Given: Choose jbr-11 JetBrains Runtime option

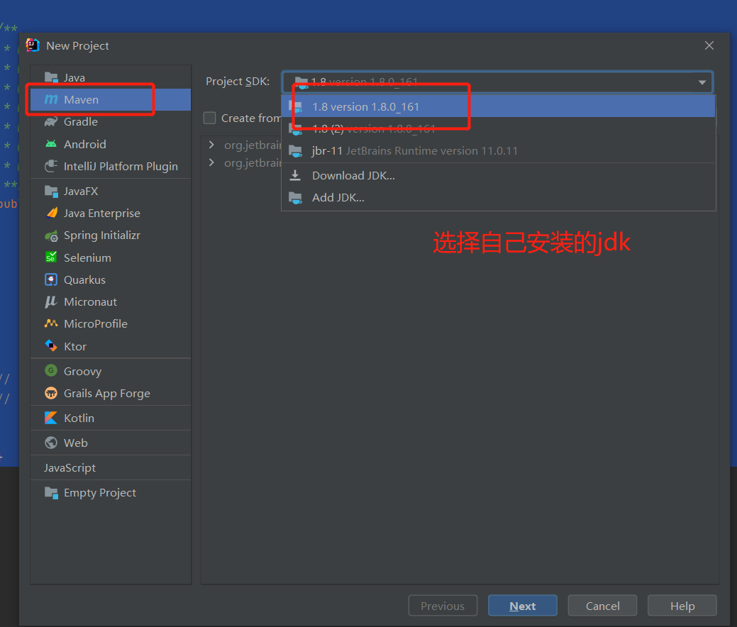Looking at the screenshot, I should coord(498,151).
